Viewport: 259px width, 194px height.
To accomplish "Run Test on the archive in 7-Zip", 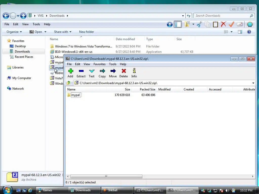I will point(92,73).
